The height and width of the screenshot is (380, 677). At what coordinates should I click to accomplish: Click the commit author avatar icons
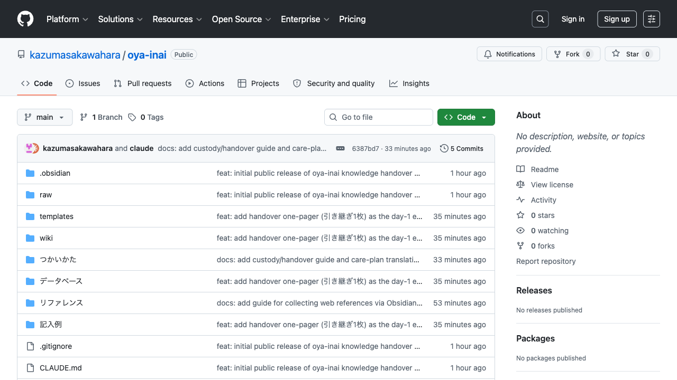click(32, 148)
